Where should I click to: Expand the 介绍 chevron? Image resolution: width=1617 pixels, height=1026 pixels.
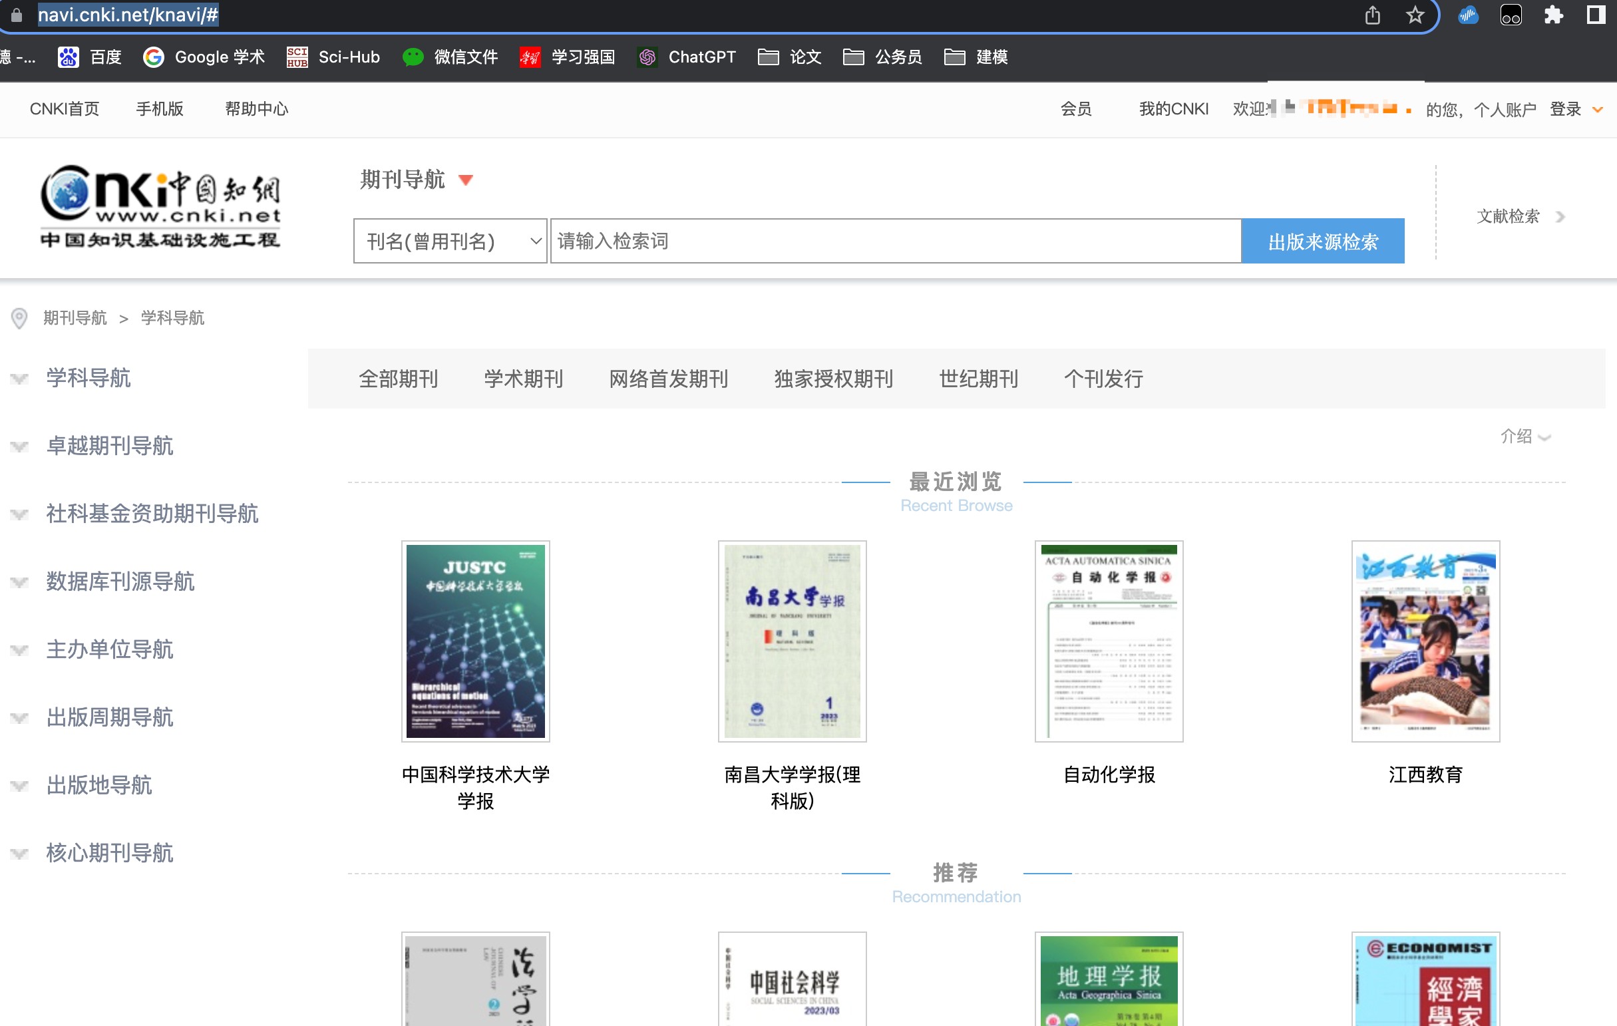pos(1544,437)
